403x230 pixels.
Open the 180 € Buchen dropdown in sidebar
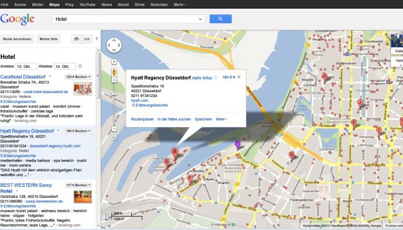pos(78,131)
